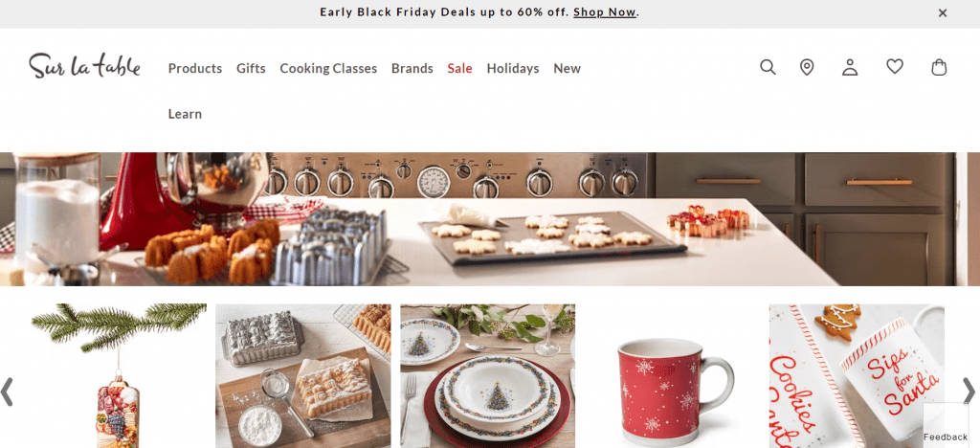Image resolution: width=980 pixels, height=448 pixels.
Task: Open the Gifts menu
Action: (251, 68)
